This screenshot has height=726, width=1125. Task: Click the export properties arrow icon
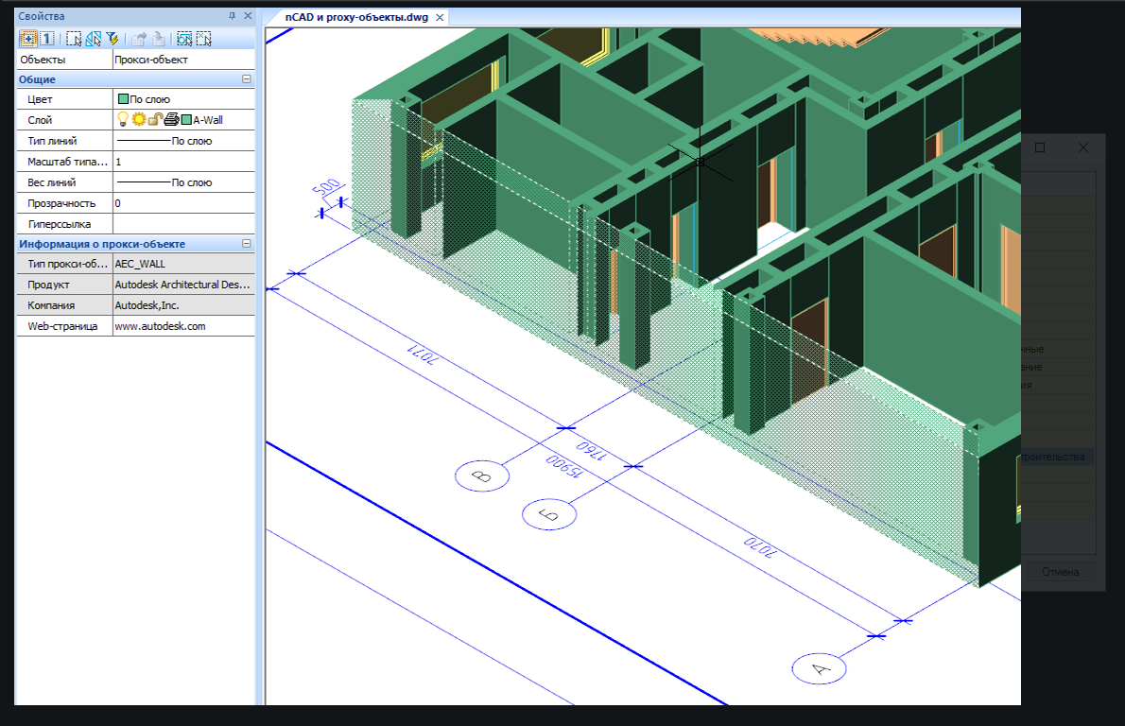pos(140,39)
